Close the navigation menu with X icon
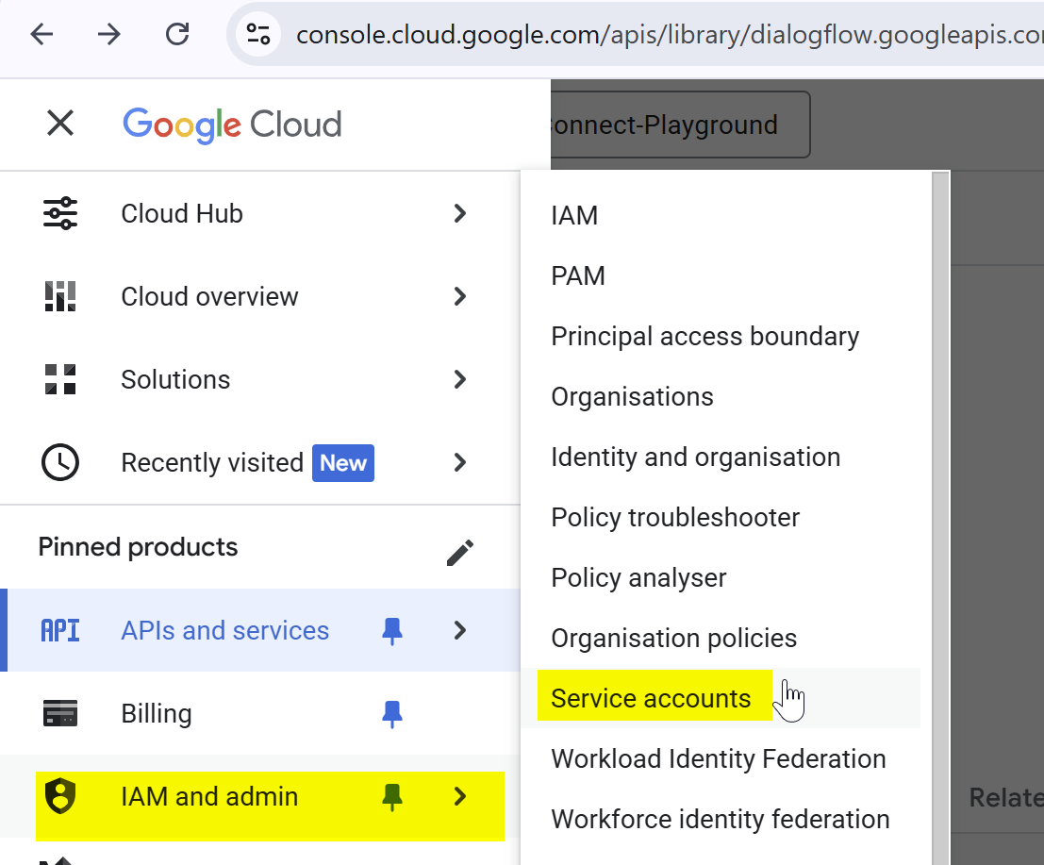1044x865 pixels. tap(60, 124)
